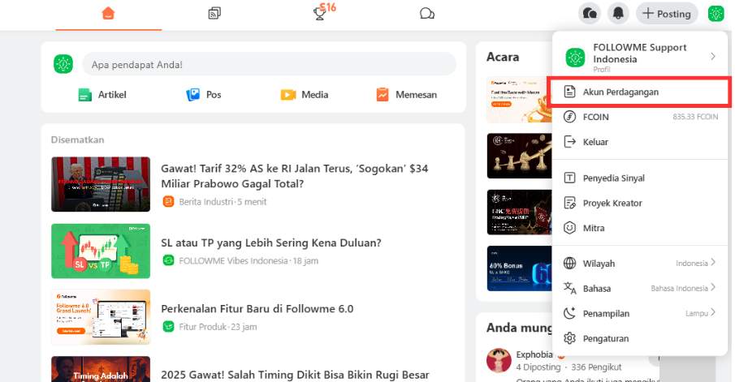Viewport: 735px width, 382px height.
Task: Click the 'Disematkan' section label
Action: click(77, 139)
